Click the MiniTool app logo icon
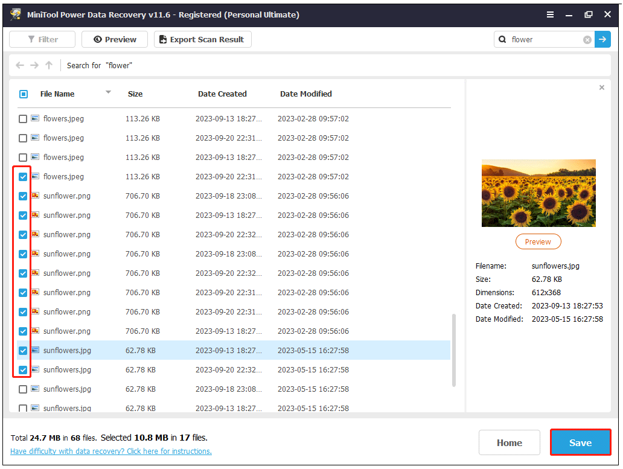This screenshot has height=469, width=623. [x=16, y=14]
